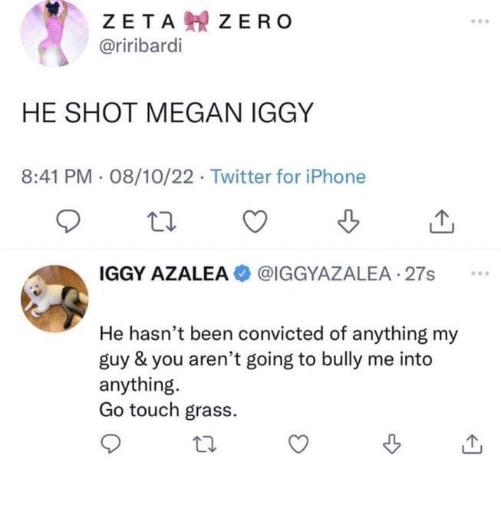The width and height of the screenshot is (501, 522).
Task: Reply to IGGY AZALEA's tweet
Action: 112,444
